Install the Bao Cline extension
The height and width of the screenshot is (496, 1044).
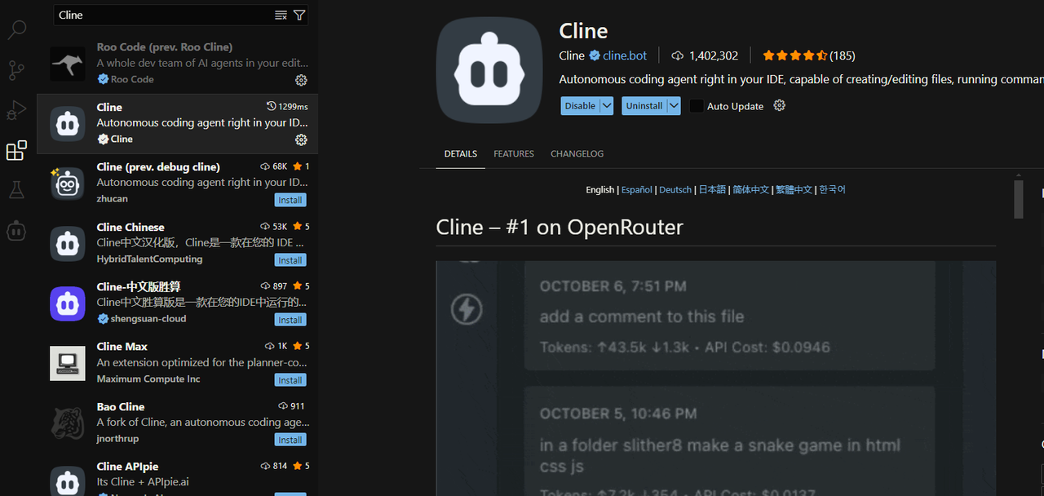point(290,440)
